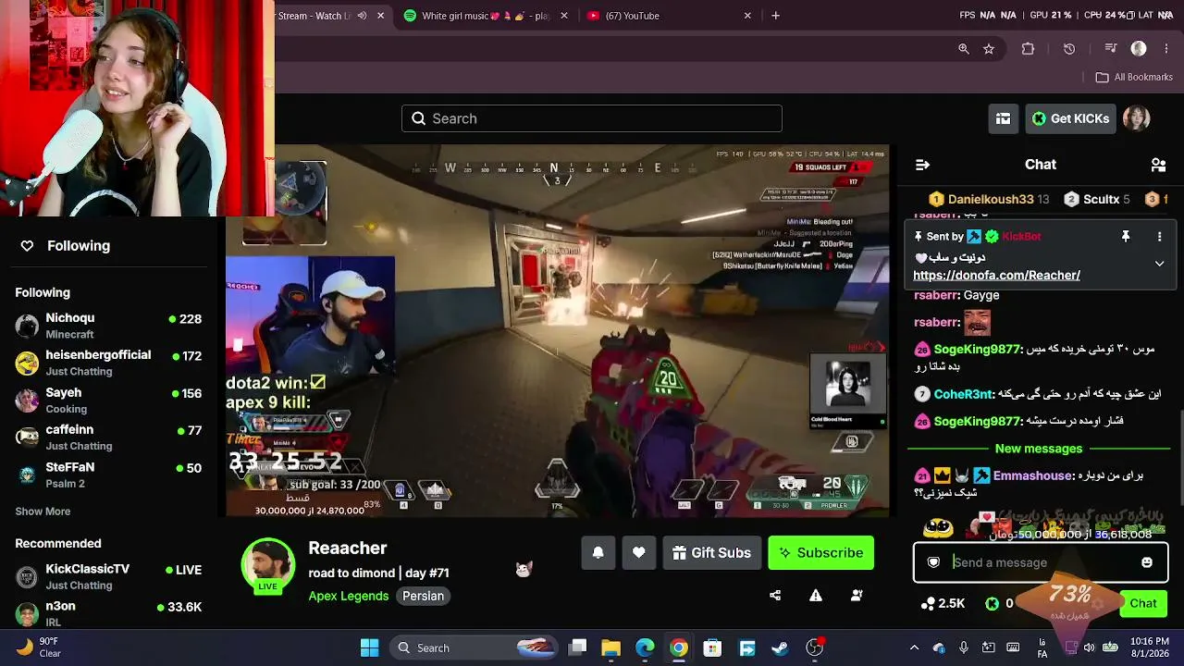
Task: Open the Kick inventory box icon
Action: 1003,118
